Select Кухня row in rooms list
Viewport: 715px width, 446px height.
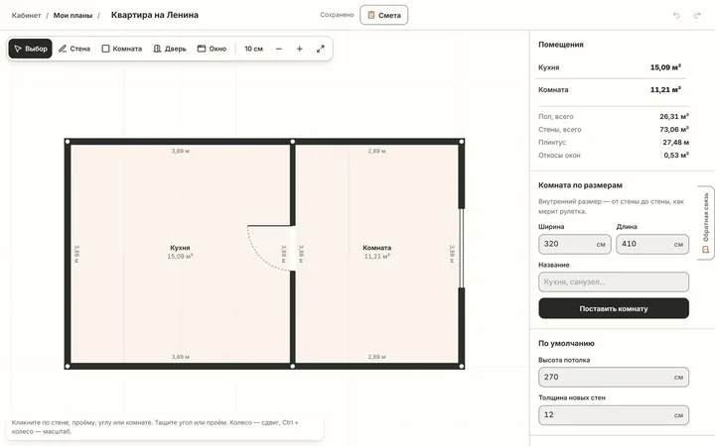(x=610, y=67)
